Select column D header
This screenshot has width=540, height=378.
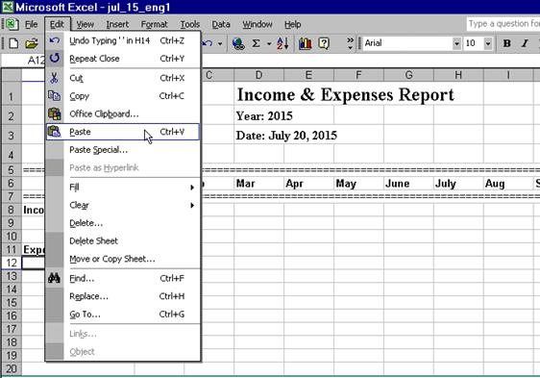258,75
